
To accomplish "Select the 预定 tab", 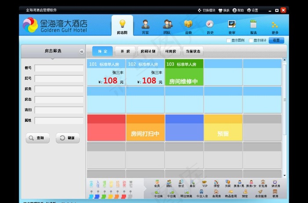I will (103, 51).
